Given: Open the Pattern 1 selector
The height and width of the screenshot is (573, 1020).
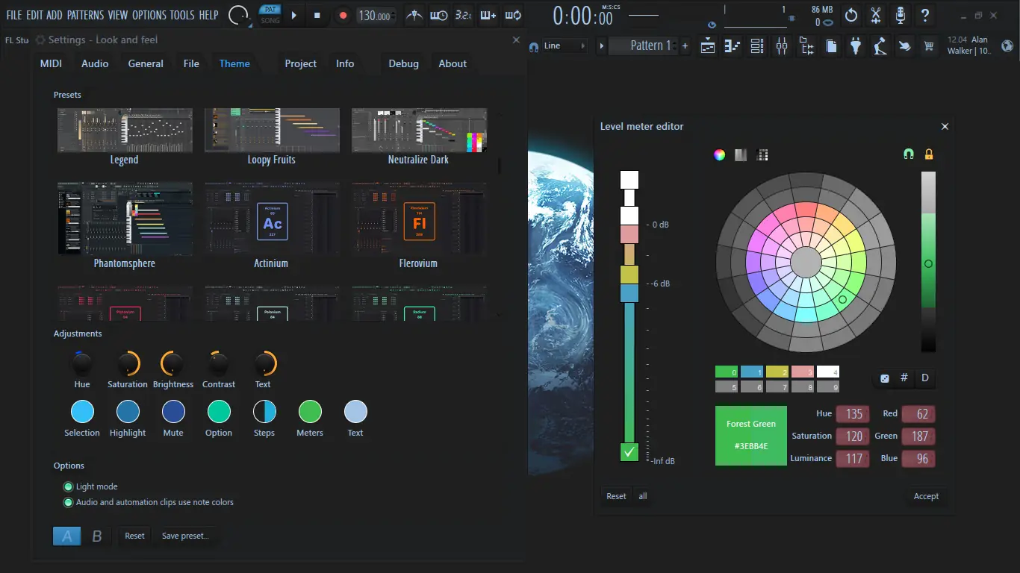Looking at the screenshot, I should (x=644, y=46).
